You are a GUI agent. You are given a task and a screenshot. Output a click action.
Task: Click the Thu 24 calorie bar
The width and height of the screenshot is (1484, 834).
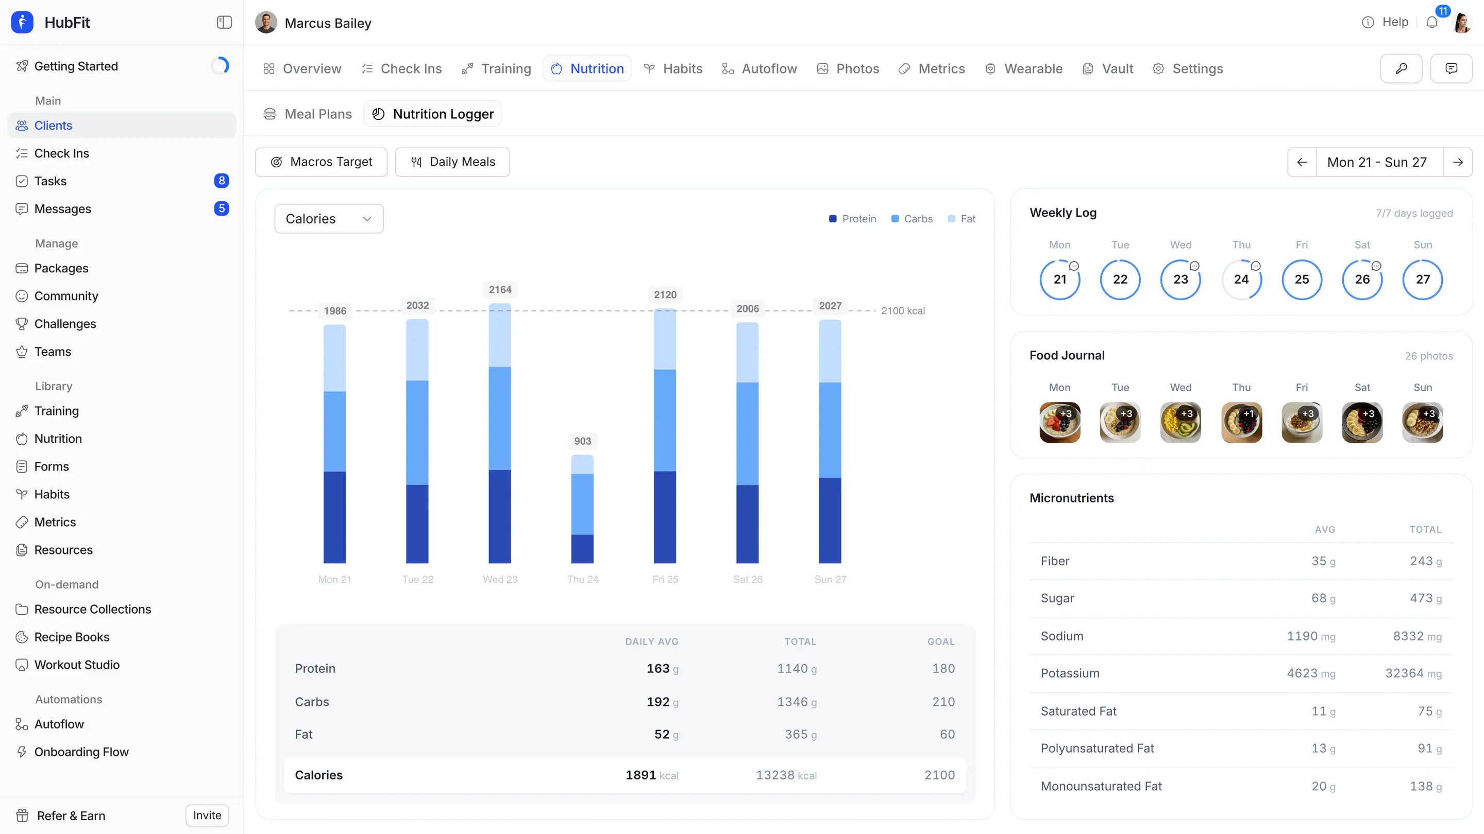[582, 509]
